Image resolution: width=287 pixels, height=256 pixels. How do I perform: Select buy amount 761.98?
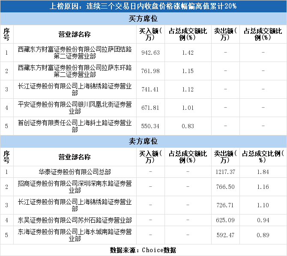(x=150, y=71)
